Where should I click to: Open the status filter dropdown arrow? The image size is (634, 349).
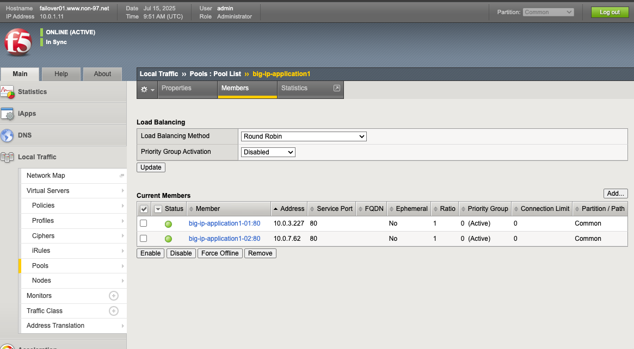pos(158,209)
